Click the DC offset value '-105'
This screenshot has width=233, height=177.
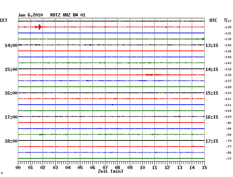pos(228,117)
